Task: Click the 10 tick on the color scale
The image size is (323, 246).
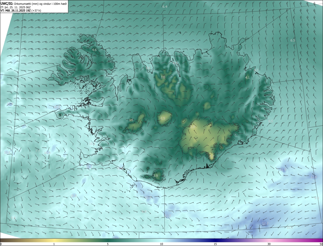Action: [161, 244]
